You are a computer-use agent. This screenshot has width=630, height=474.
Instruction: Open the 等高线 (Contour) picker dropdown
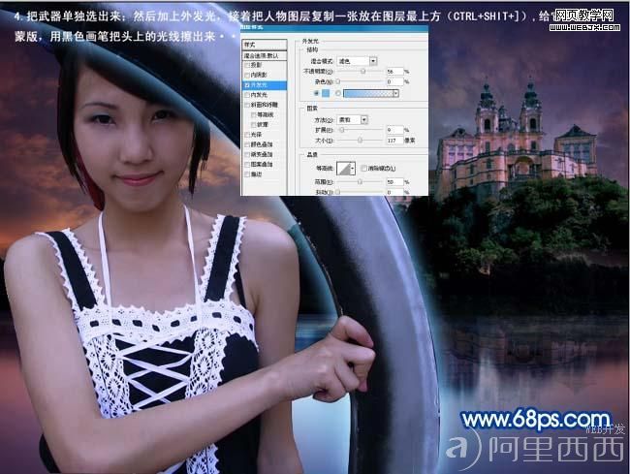[353, 169]
